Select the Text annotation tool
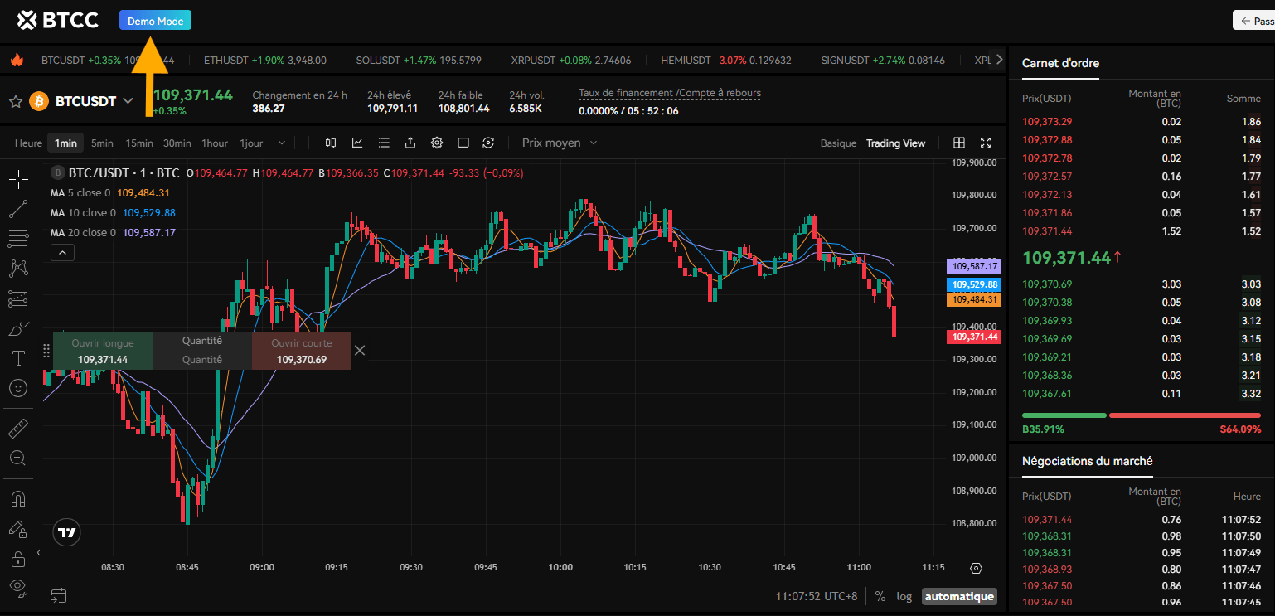Image resolution: width=1275 pixels, height=616 pixels. pos(18,357)
